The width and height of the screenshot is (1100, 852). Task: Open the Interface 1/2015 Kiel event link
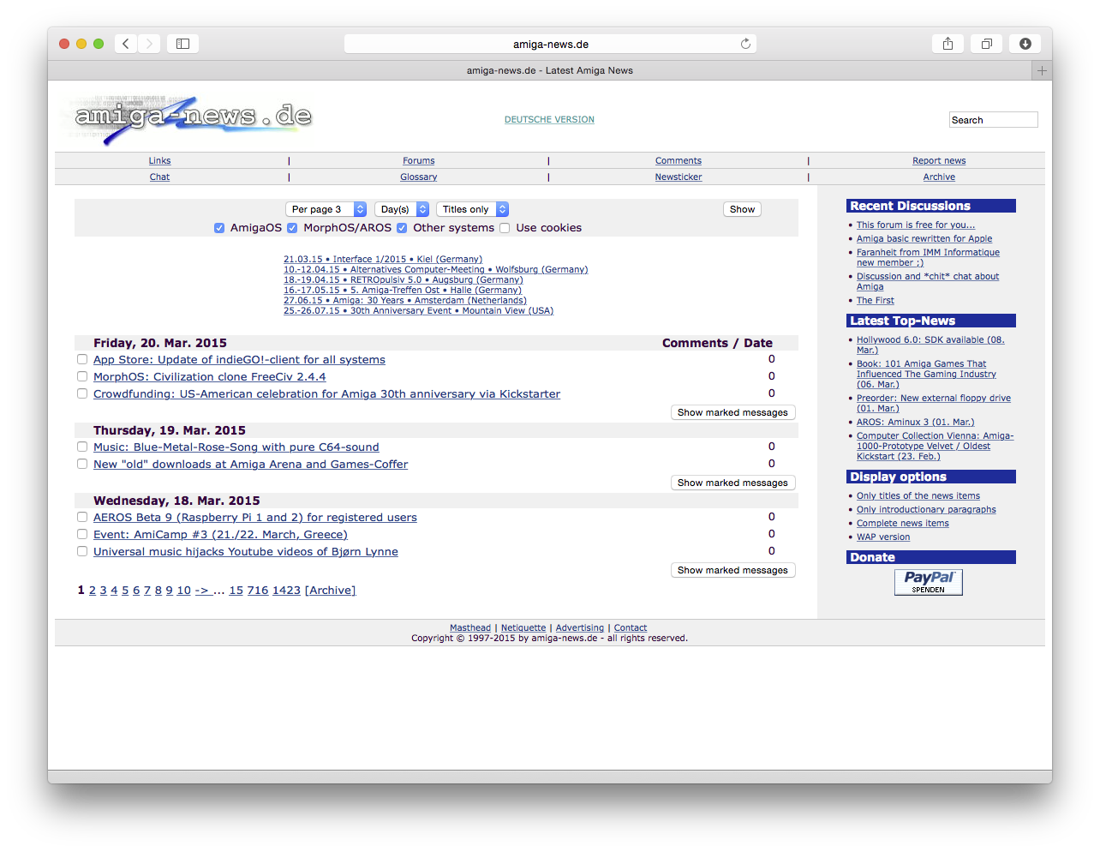tap(383, 259)
